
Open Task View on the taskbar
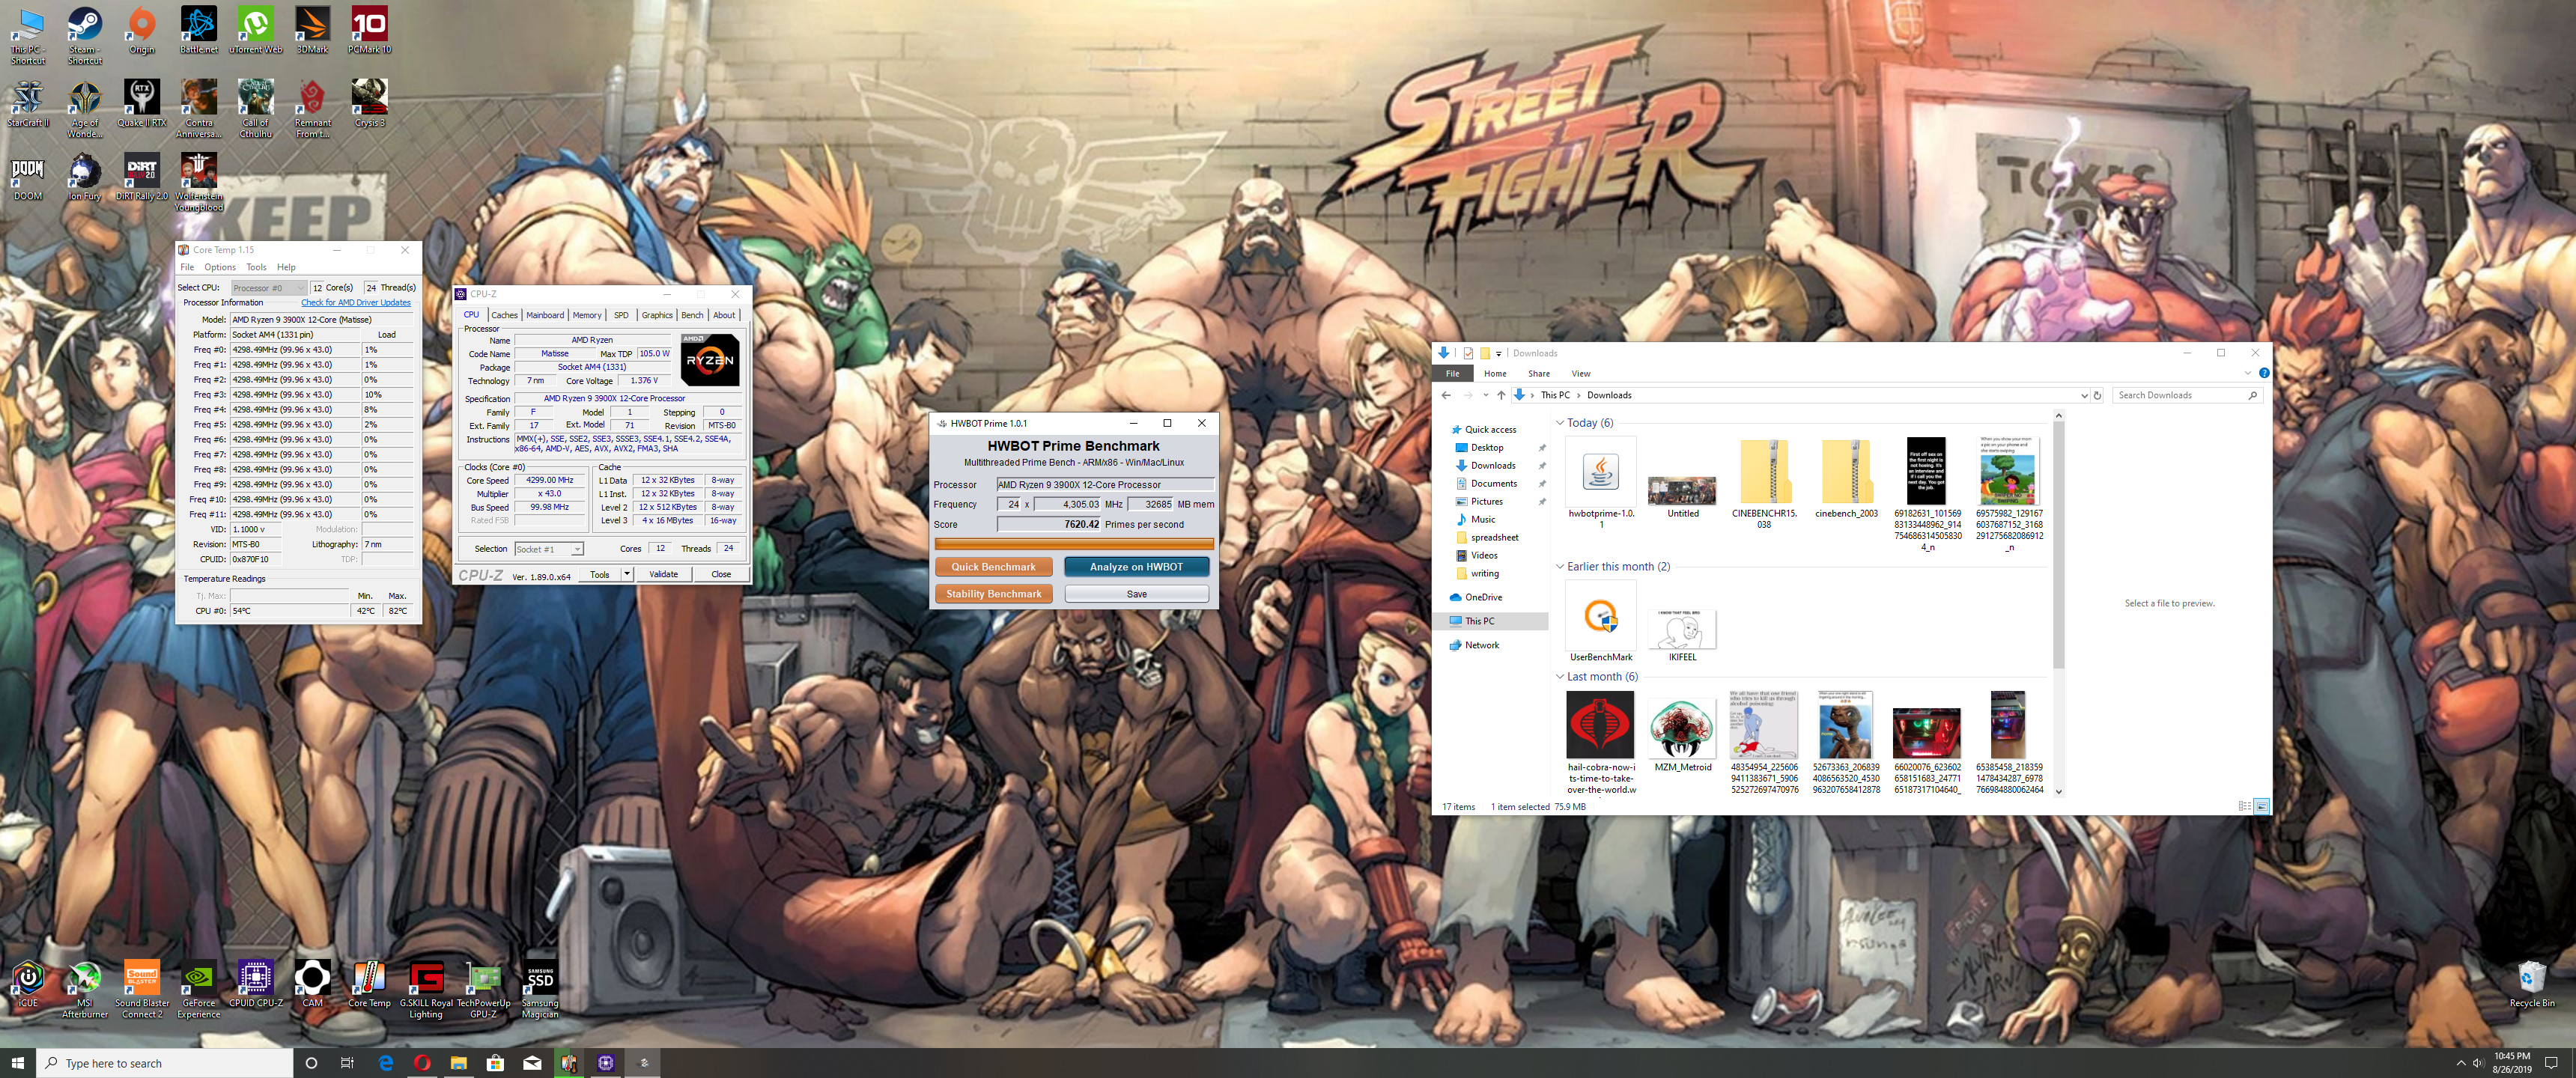(x=347, y=1063)
